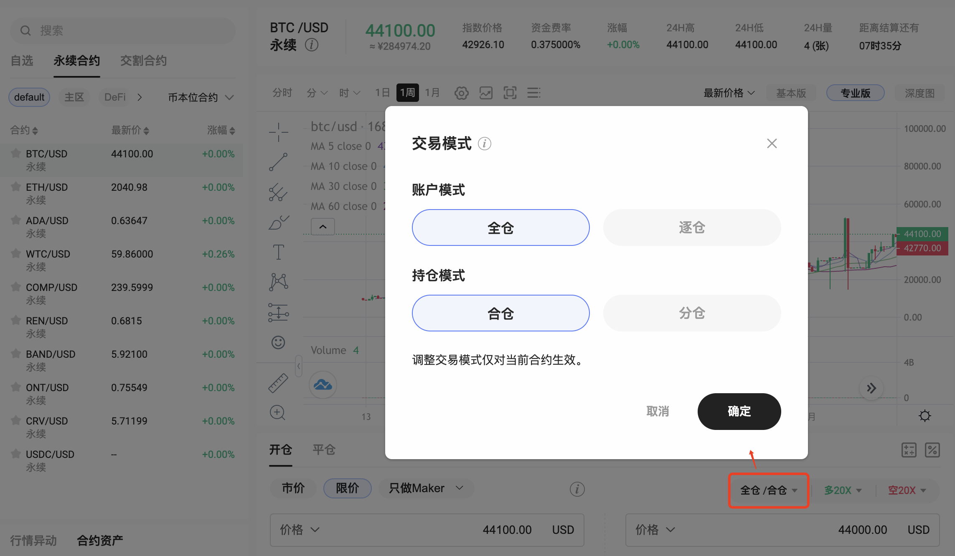The width and height of the screenshot is (955, 556).
Task: Click the emoji sticker tool
Action: [x=278, y=342]
